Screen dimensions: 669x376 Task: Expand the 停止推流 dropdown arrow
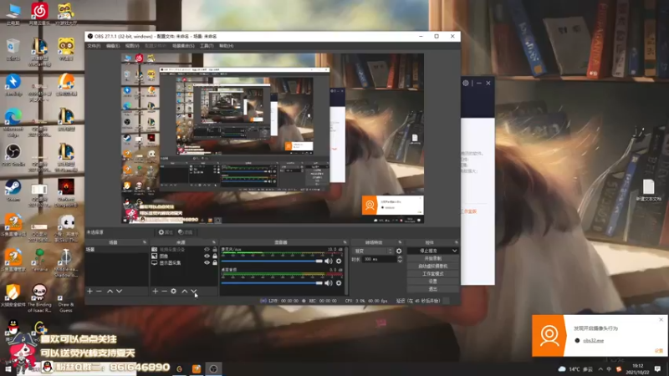click(x=454, y=251)
